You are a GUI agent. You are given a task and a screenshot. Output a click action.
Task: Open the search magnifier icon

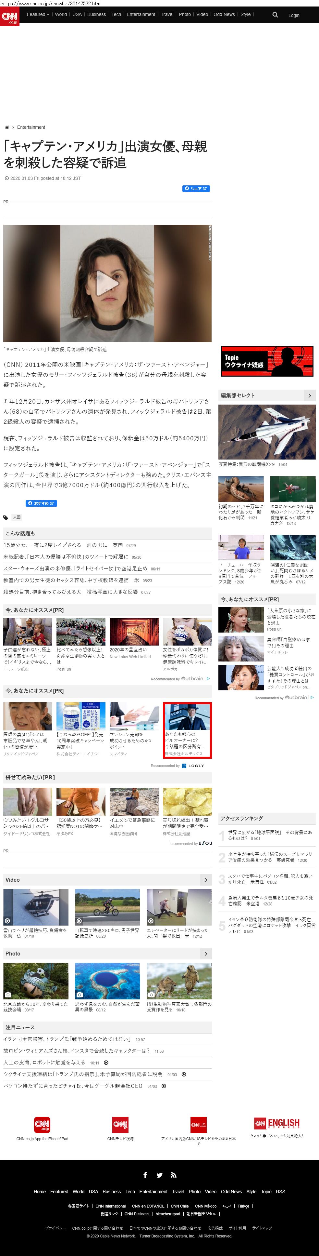pos(275,15)
